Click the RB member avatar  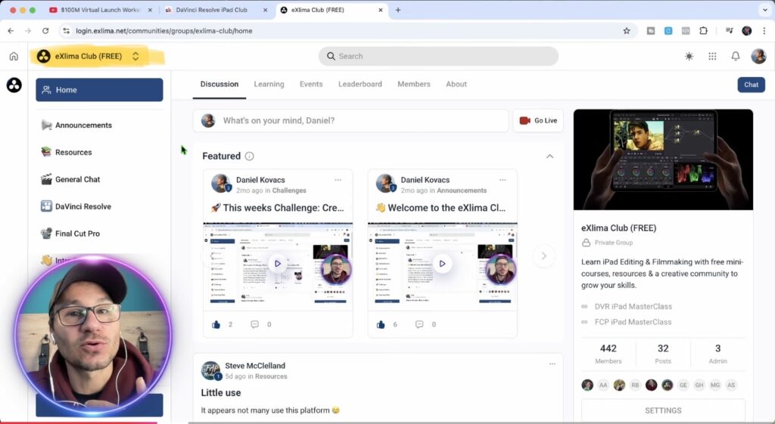click(x=635, y=385)
